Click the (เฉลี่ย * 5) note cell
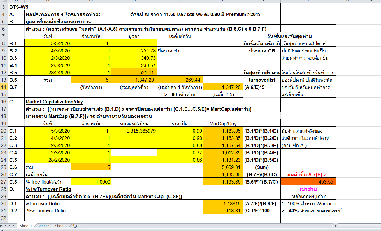This screenshot has height=231, width=381. (223, 94)
